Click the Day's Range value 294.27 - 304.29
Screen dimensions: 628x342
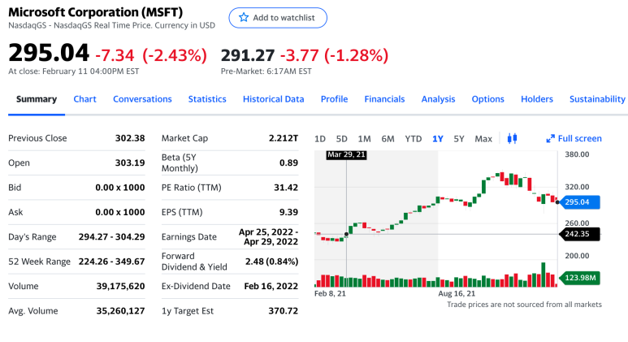pos(112,237)
